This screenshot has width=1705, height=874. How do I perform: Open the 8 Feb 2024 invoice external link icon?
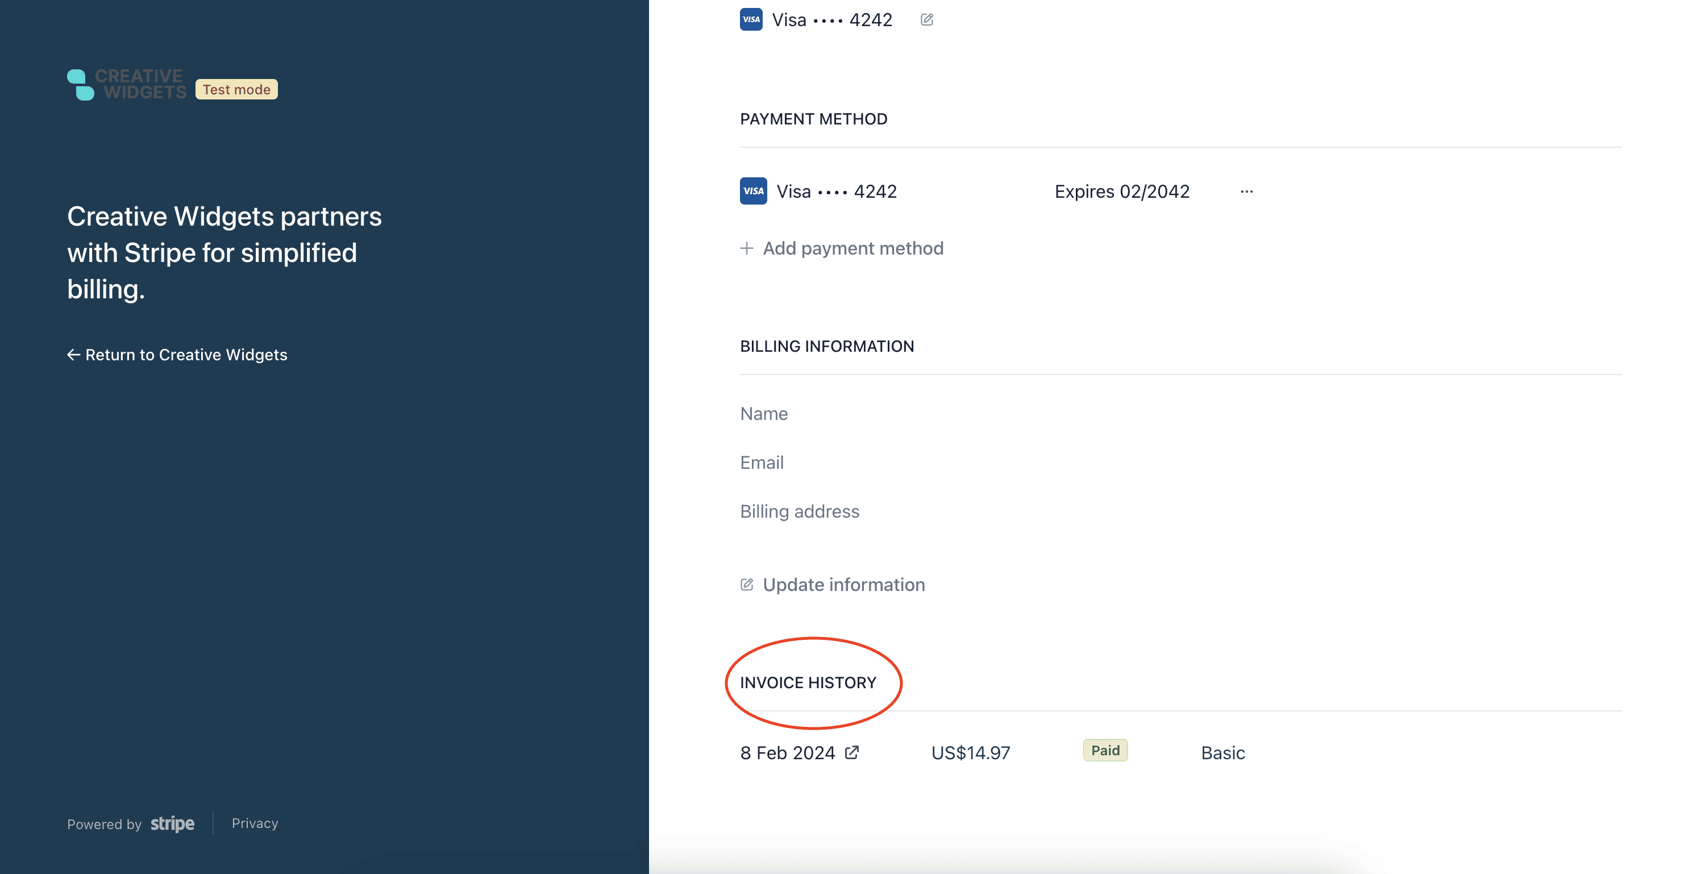point(852,752)
